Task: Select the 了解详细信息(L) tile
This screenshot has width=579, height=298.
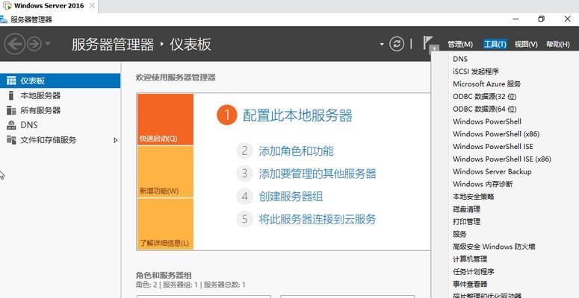Action: pos(165,224)
